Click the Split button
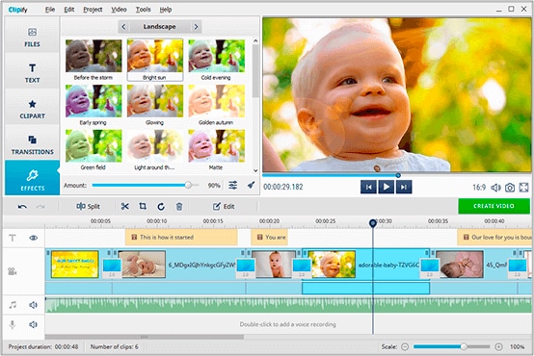534x356 pixels. click(x=89, y=207)
